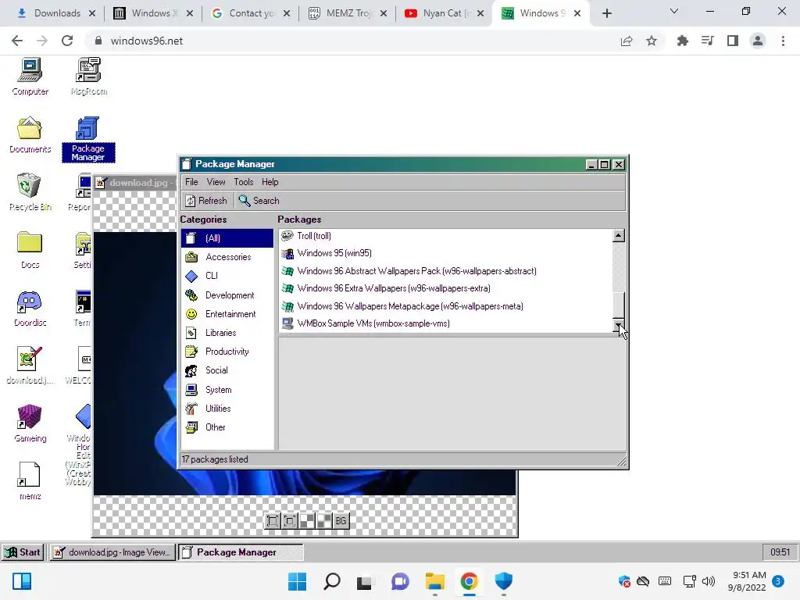Click the actual-size icon in Image Viewer
This screenshot has width=800, height=600.
[x=290, y=521]
